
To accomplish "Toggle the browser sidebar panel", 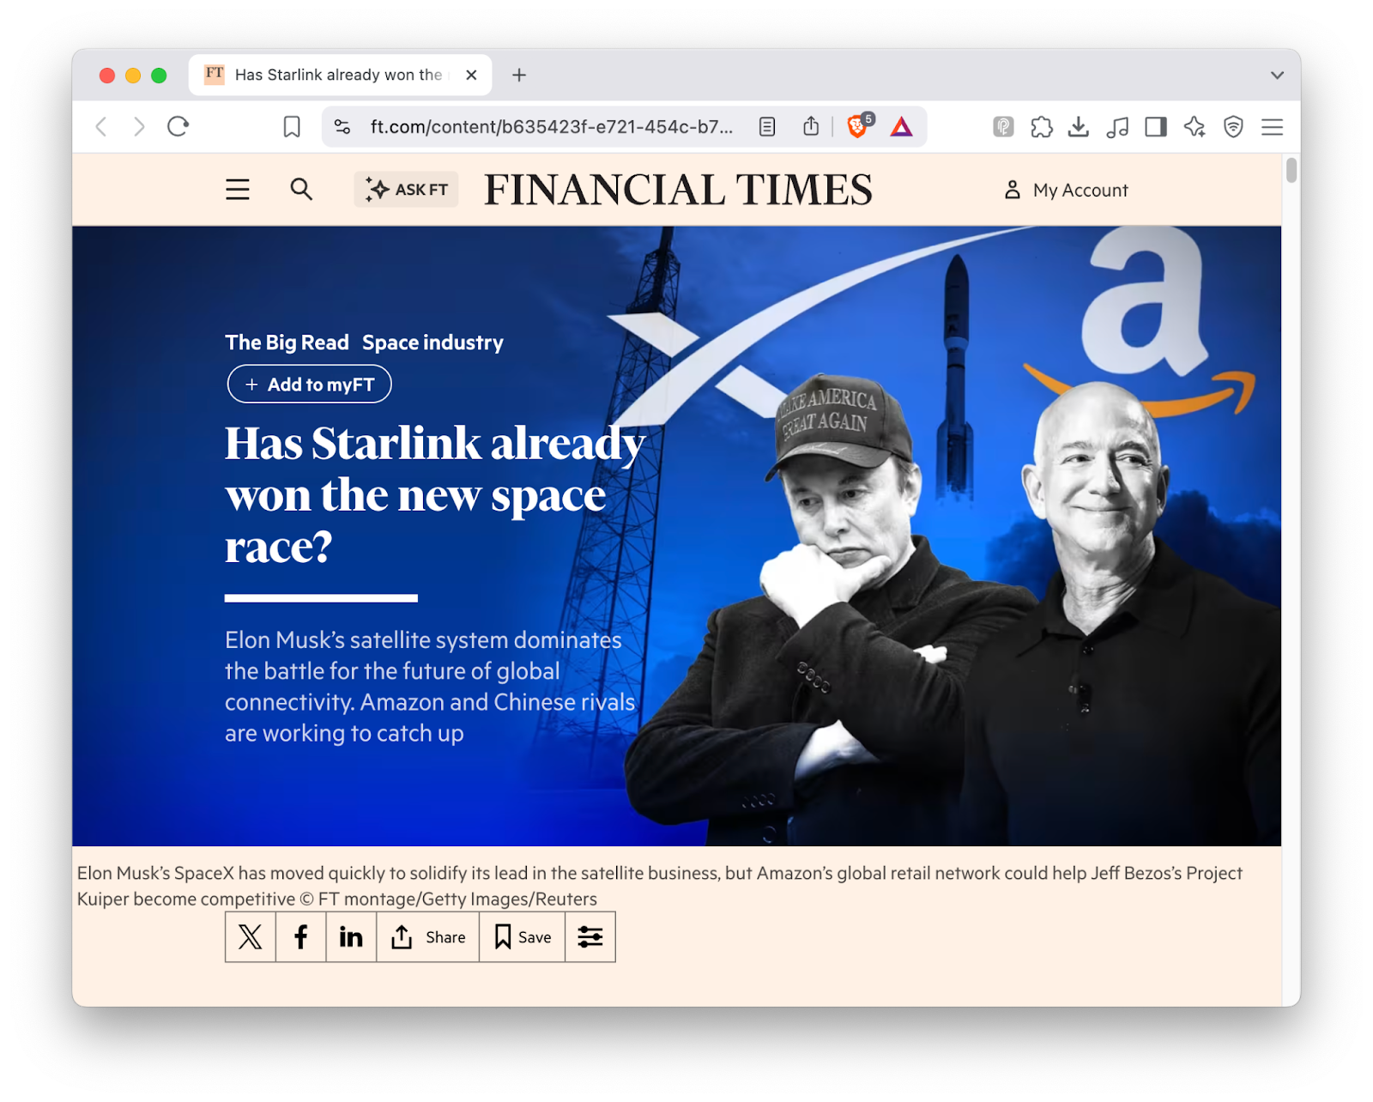I will click(1156, 127).
